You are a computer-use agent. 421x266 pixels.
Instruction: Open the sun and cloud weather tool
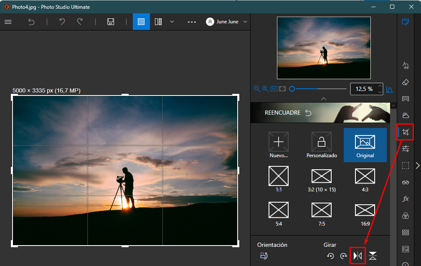coord(406,115)
